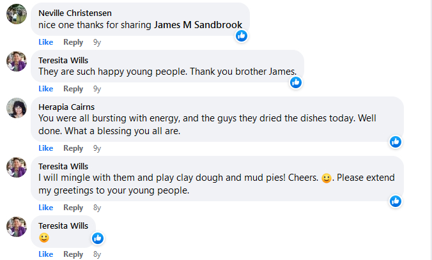The width and height of the screenshot is (432, 260).
Task: Click like reaction badge on "happy young people" comment
Action: coord(296,82)
